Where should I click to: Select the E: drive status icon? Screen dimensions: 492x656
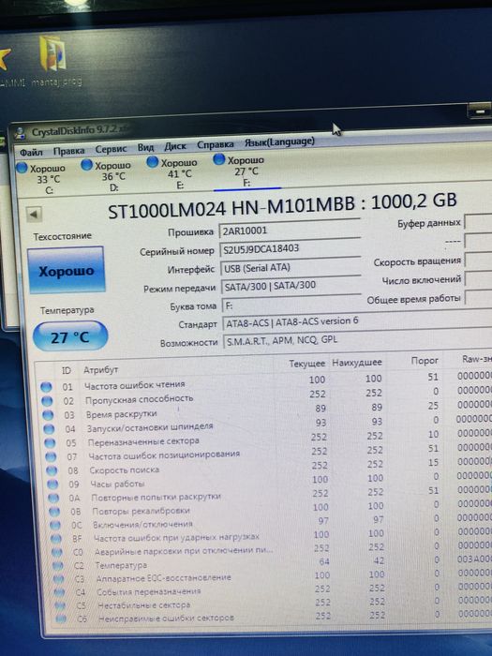[152, 162]
